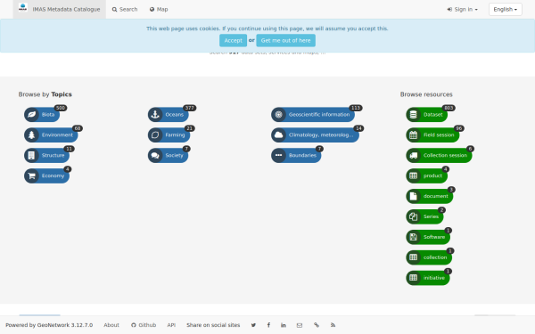Click the Series copy icon
Screen dimensions: 535x334
point(413,216)
